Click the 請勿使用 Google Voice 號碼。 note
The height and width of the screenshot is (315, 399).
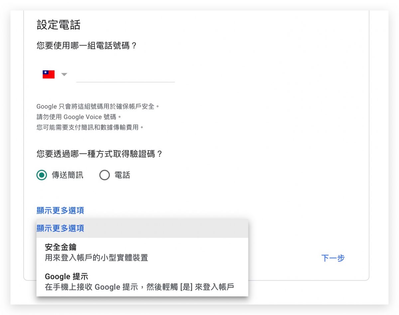(79, 117)
